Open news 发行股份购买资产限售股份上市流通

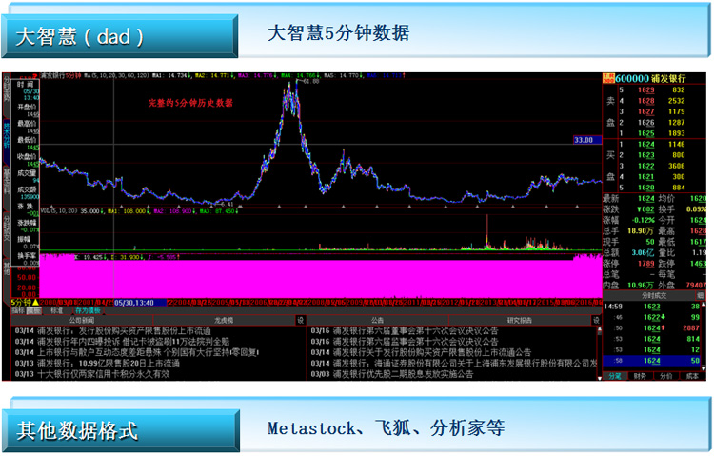click(x=113, y=330)
